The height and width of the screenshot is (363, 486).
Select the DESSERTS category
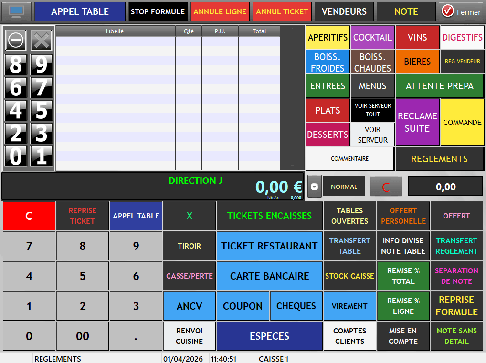coord(328,134)
